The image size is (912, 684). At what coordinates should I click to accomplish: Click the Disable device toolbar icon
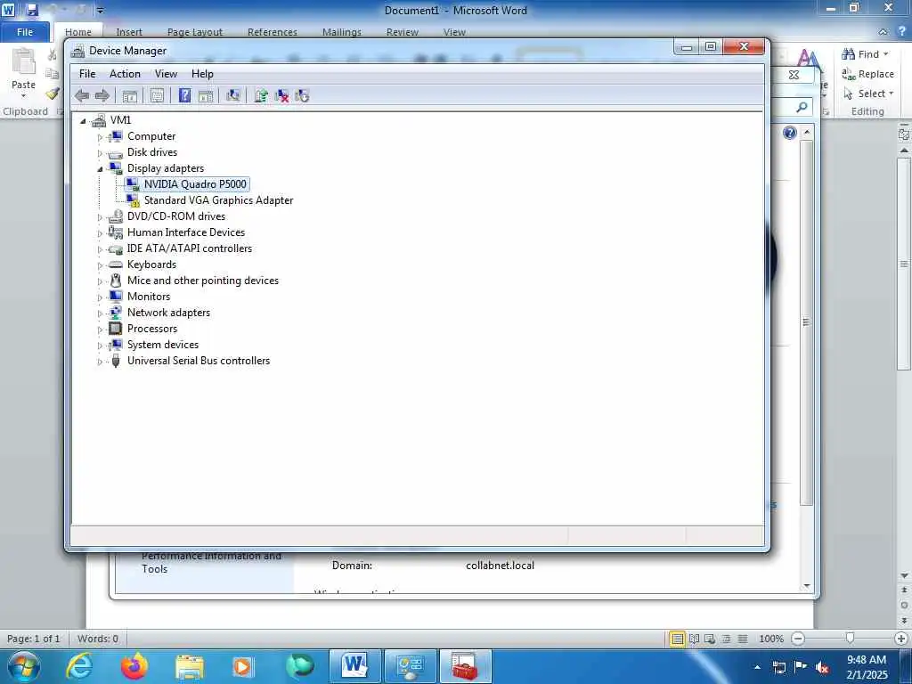tap(302, 96)
